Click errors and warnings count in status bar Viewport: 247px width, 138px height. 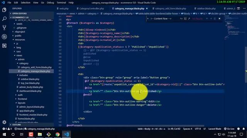[7, 129]
